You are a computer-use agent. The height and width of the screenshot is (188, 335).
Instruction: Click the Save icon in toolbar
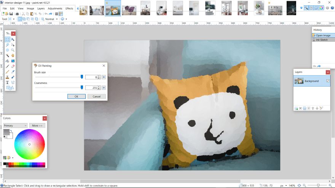11,14
